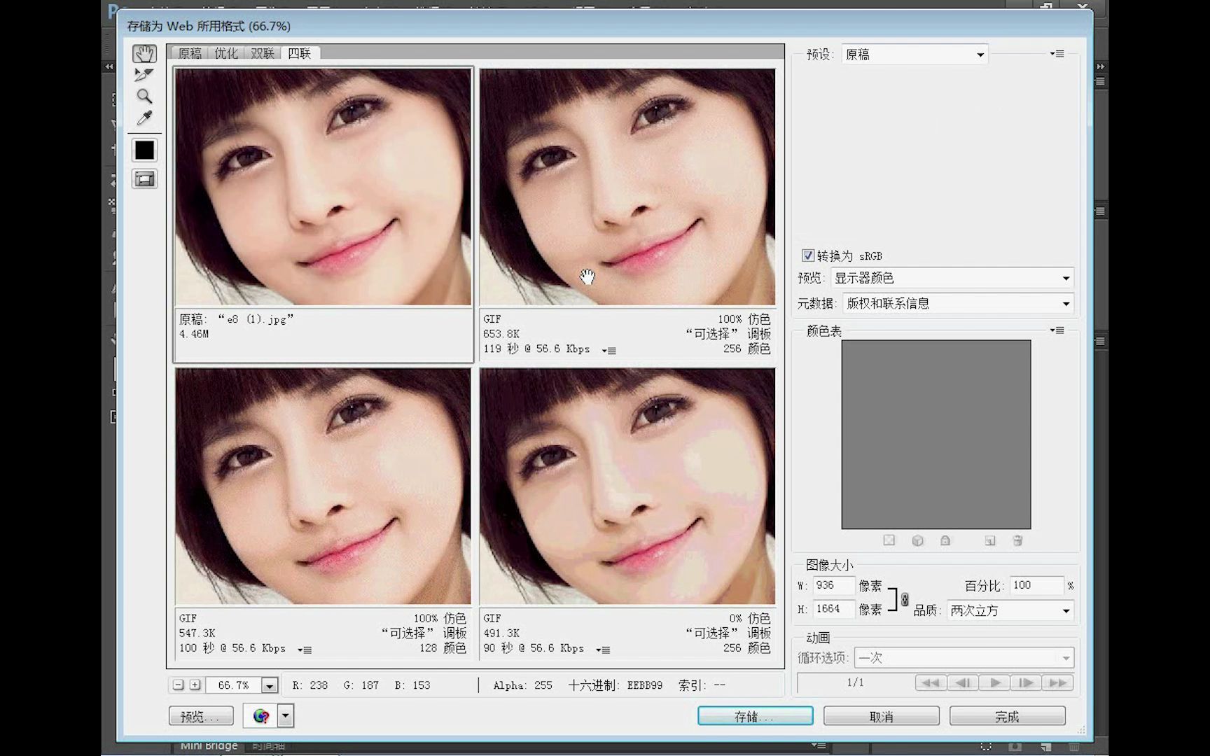
Task: Toggle 转换为 sRGB checkbox
Action: point(808,255)
